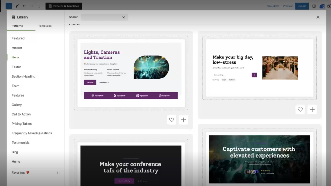Image resolution: width=331 pixels, height=186 pixels.
Task: Close the Library modal with X
Action: pyautogui.click(x=318, y=17)
